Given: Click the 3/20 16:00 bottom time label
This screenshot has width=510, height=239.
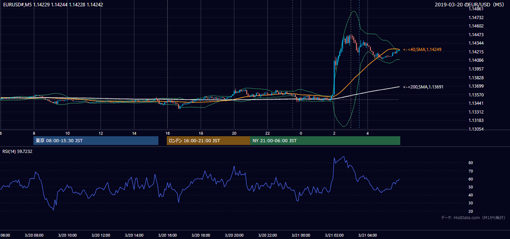Looking at the screenshot, I should pos(168,235).
